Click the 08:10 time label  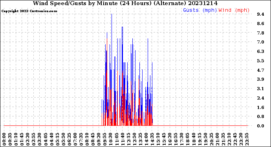click(x=87, y=139)
